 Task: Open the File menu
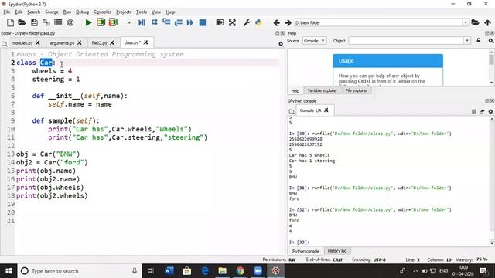pyautogui.click(x=7, y=12)
